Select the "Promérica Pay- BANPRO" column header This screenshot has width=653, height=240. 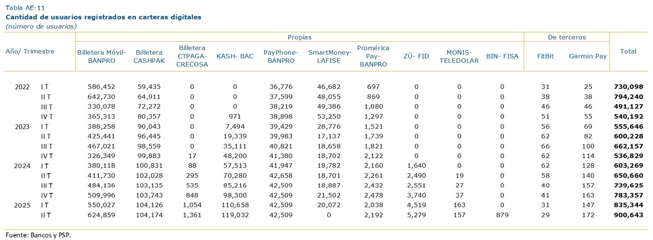373,56
